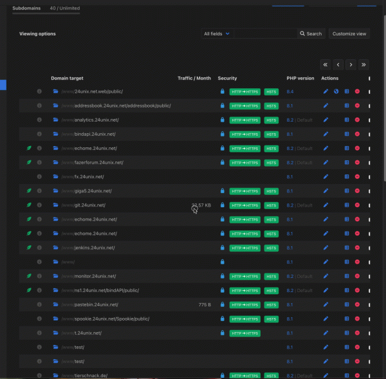
Task: Toggle HSTS badge for monitor.24unix.net
Action: (271, 276)
